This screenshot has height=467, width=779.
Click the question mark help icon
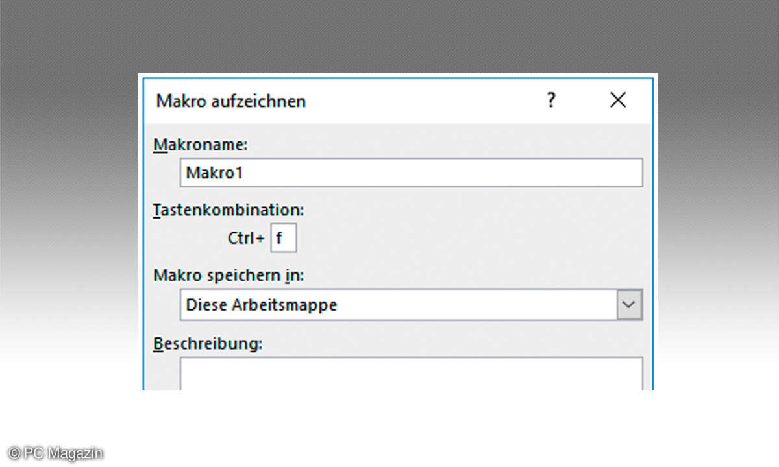[x=551, y=100]
